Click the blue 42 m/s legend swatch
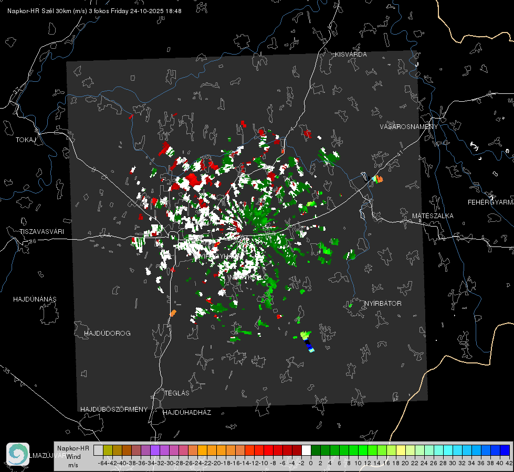Image resolution: width=514 pixels, height=472 pixels. click(505, 450)
